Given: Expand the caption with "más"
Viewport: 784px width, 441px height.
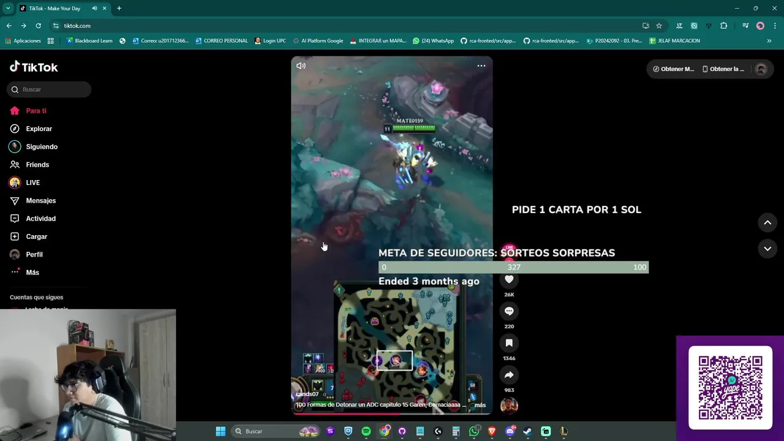Looking at the screenshot, I should click(x=480, y=405).
